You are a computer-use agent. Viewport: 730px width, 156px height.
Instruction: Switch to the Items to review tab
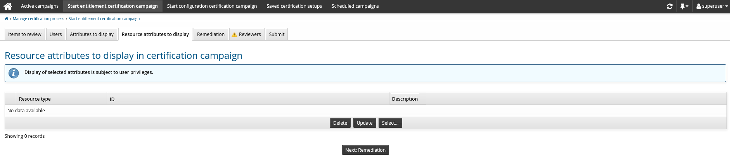point(25,34)
